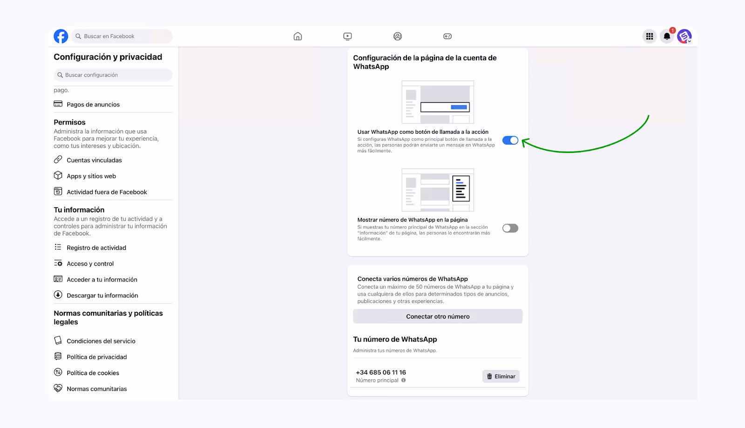Click the Actividad fuera de Facebook icon
Screen dimensions: 745x428
click(58, 191)
